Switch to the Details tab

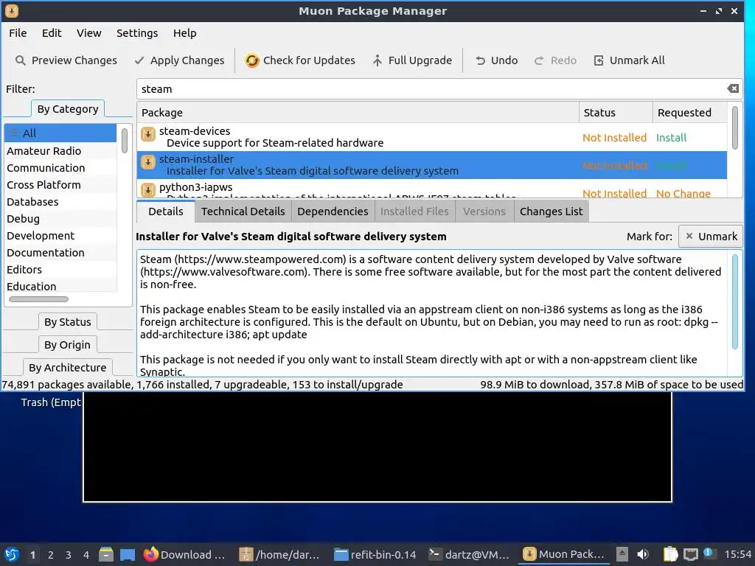[166, 212]
